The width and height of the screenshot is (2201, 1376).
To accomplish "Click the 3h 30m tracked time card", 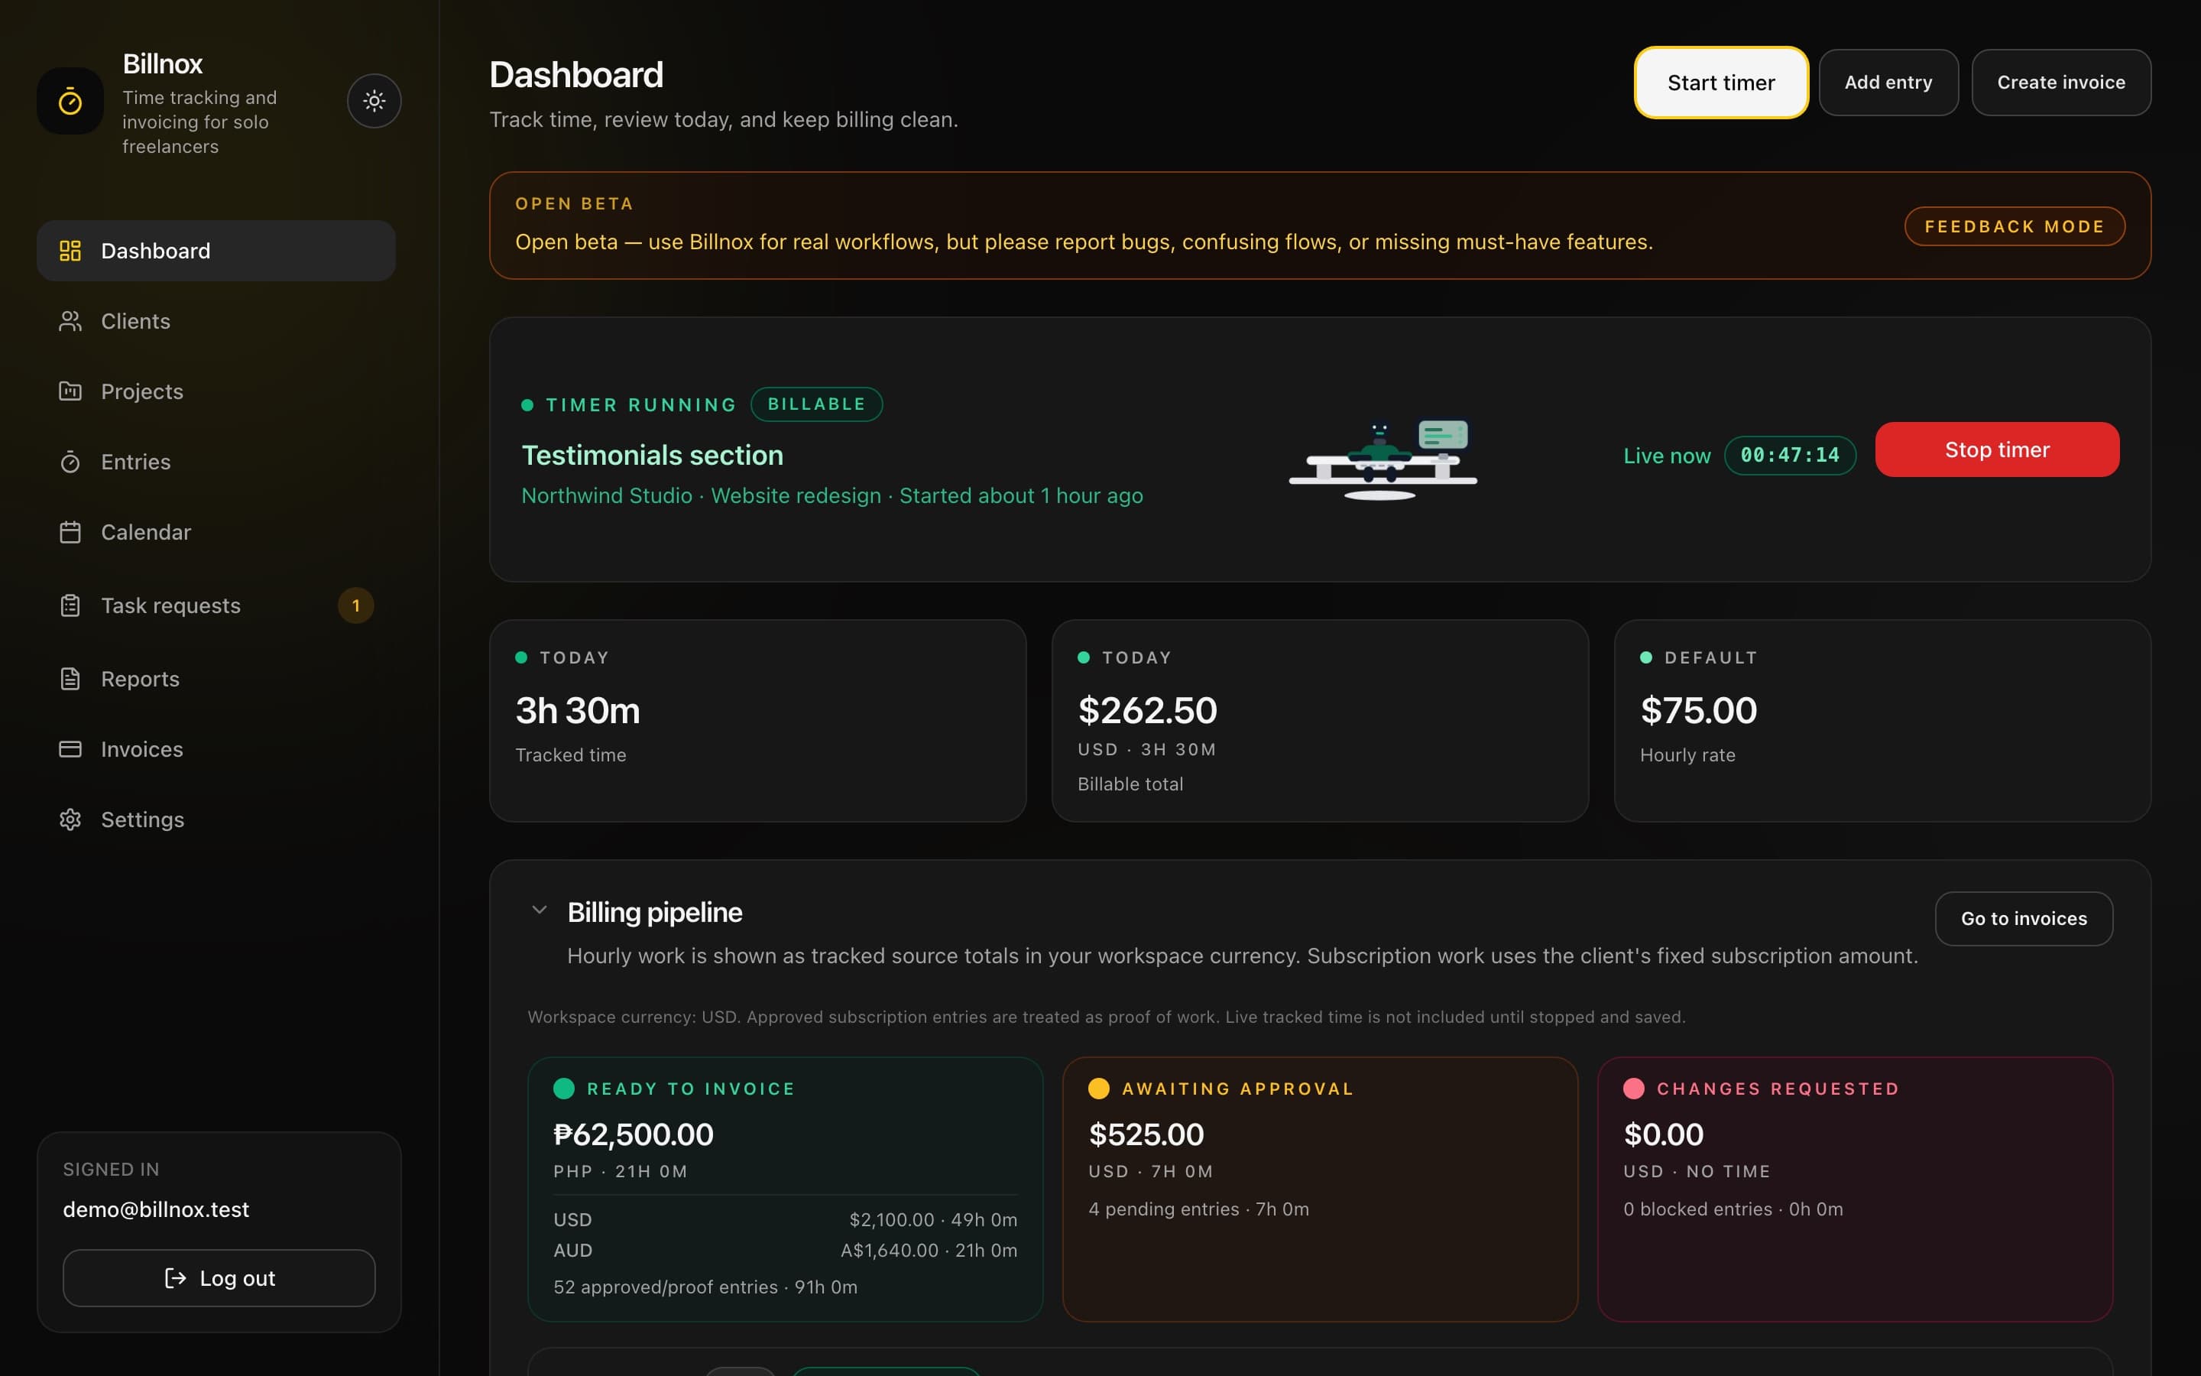I will click(757, 721).
